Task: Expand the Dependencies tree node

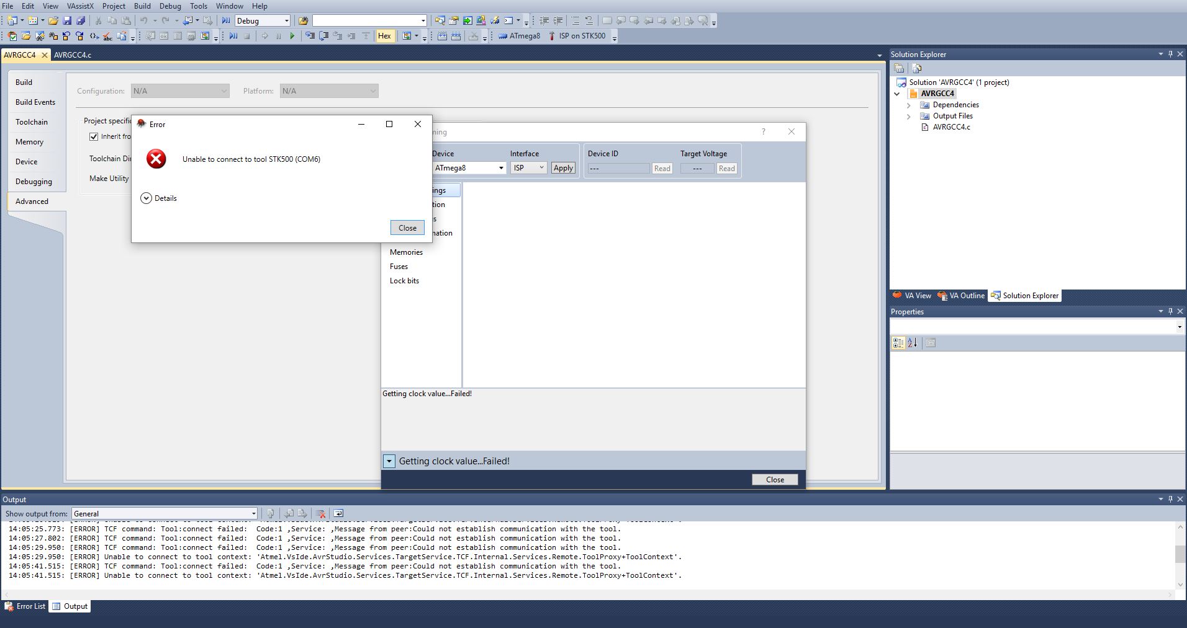Action: tap(909, 105)
